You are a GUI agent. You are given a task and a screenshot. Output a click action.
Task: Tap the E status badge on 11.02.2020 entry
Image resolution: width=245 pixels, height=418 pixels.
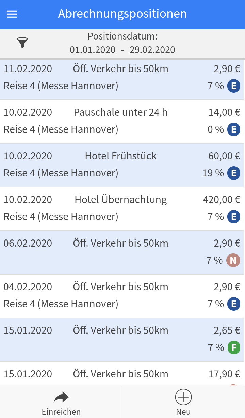(233, 86)
